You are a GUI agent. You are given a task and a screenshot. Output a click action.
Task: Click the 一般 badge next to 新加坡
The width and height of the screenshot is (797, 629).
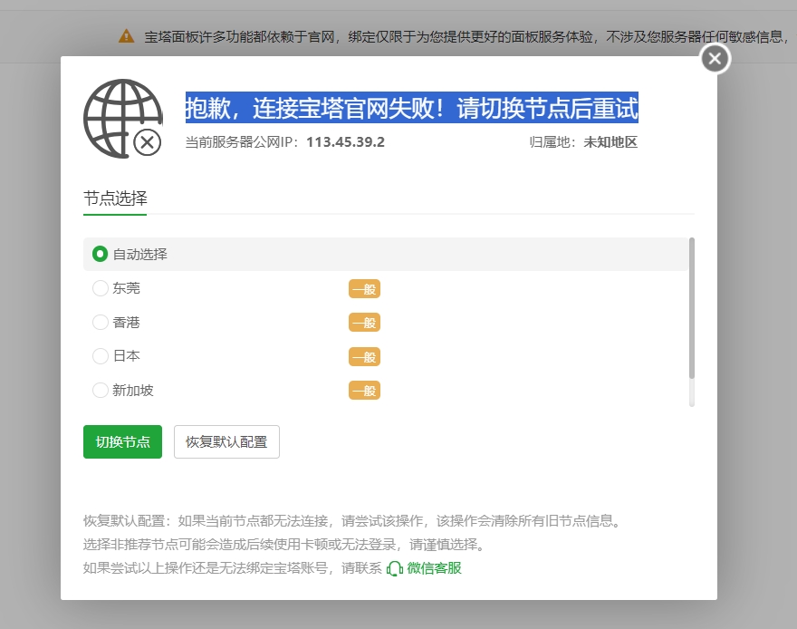364,391
